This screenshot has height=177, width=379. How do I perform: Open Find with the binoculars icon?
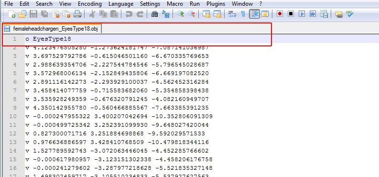pos(154,14)
